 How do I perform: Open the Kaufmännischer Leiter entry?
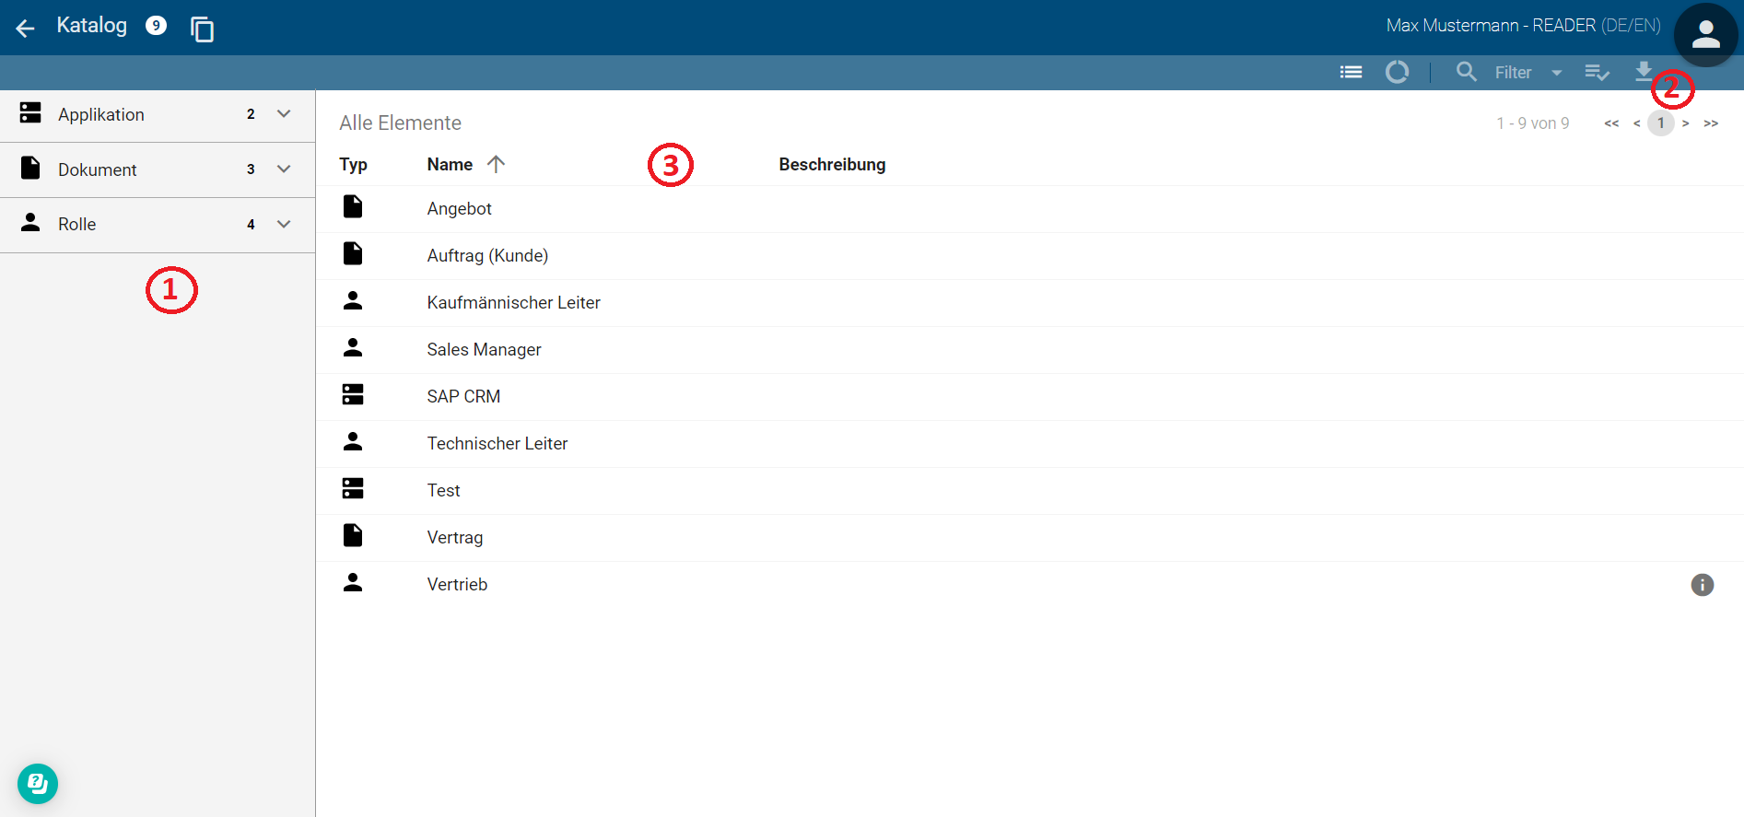(513, 303)
